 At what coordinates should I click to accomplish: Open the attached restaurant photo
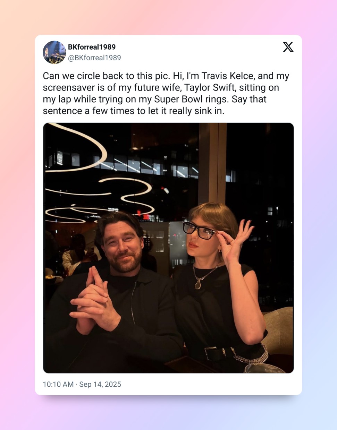(x=168, y=248)
